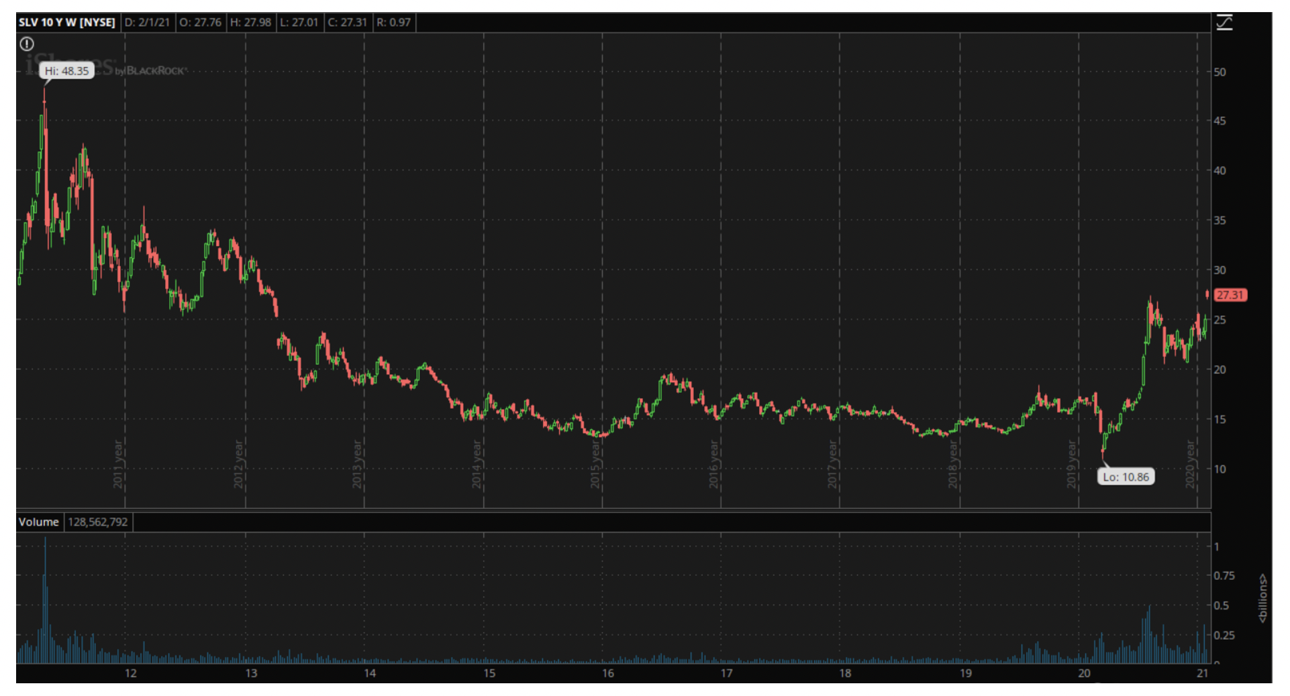This screenshot has height=696, width=1290.
Task: Click the date value D: 2/1/21
Action: tap(147, 22)
